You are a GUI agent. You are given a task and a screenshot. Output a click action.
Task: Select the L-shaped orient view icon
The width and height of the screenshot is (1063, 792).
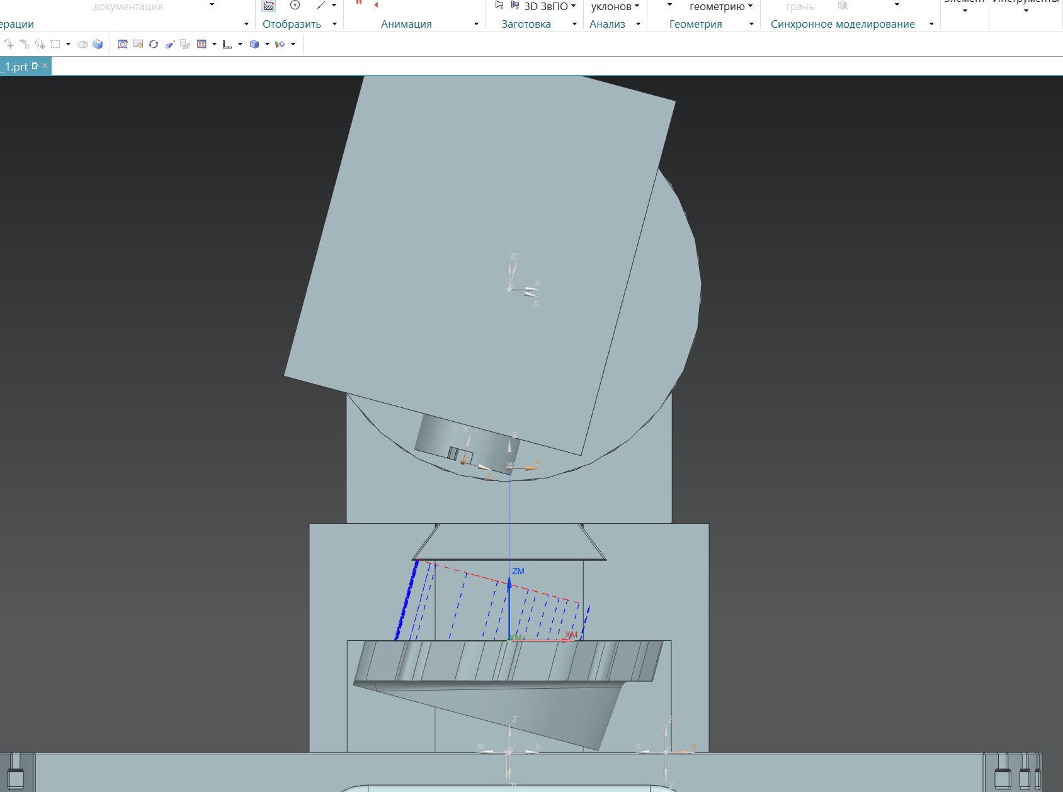[227, 44]
